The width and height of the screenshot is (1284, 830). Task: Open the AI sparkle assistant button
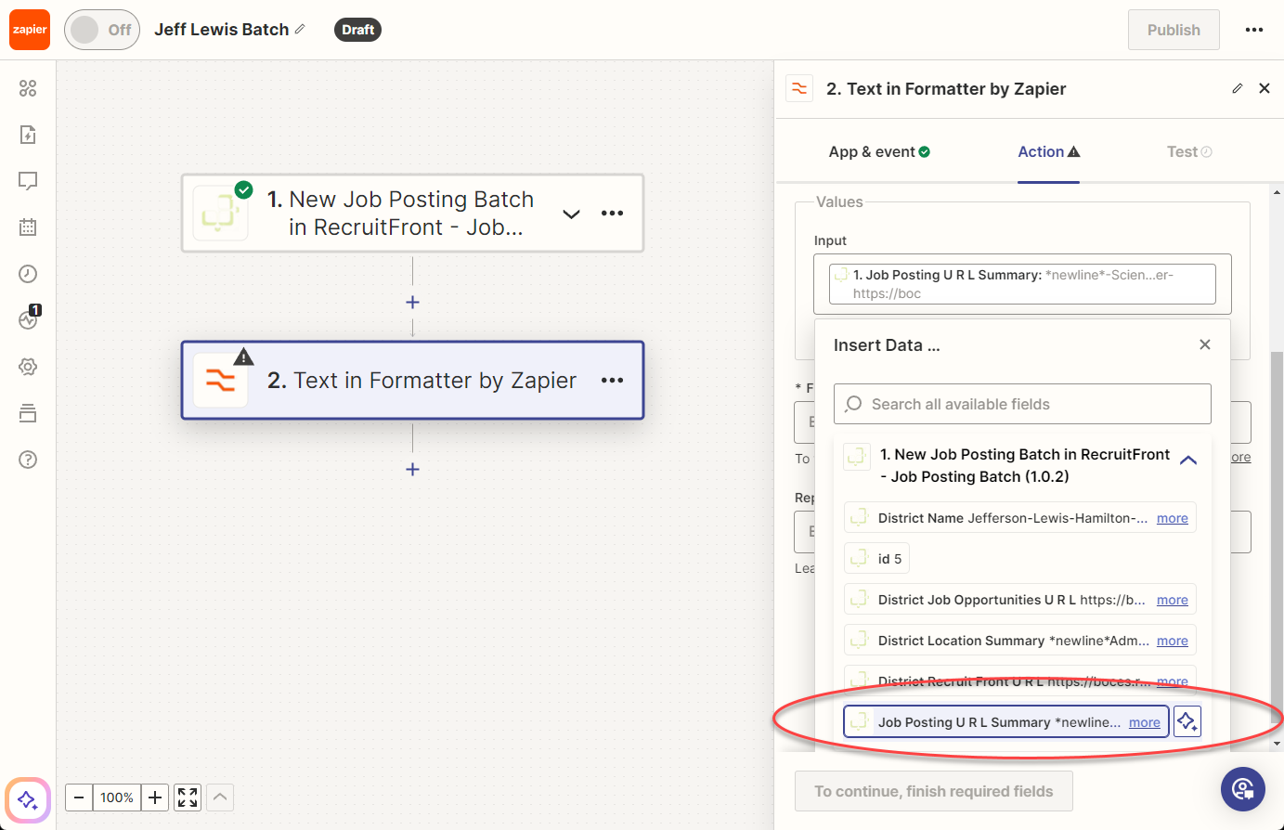coord(28,799)
